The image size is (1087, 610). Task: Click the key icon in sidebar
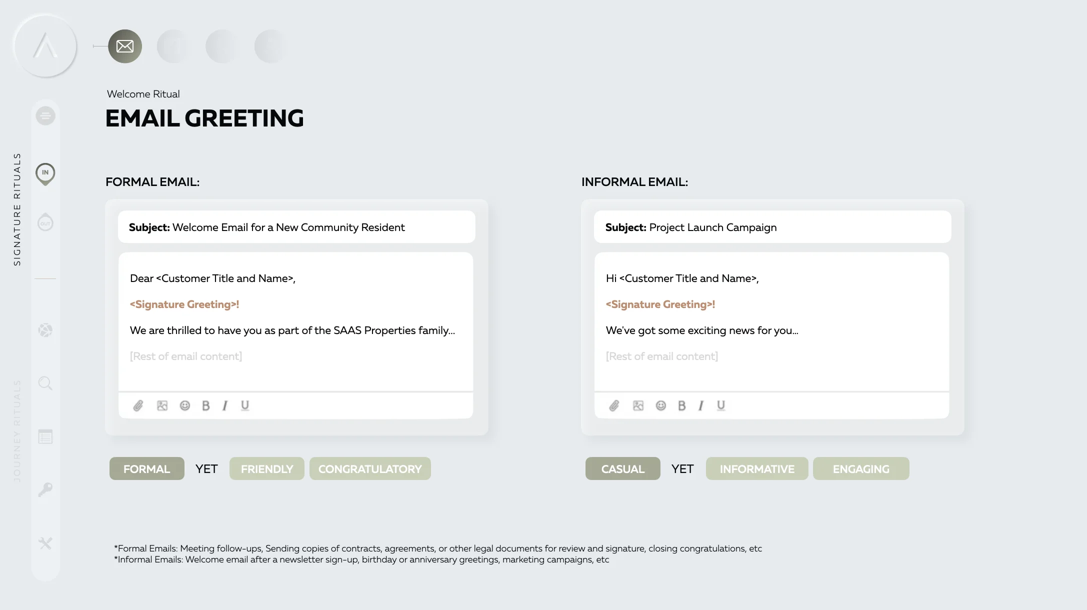coord(45,489)
